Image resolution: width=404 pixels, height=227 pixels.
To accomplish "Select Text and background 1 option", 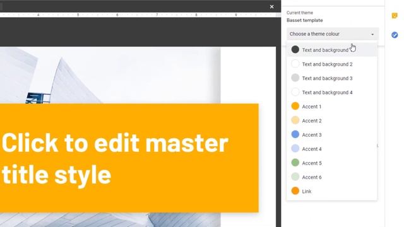I will pyautogui.click(x=332, y=50).
